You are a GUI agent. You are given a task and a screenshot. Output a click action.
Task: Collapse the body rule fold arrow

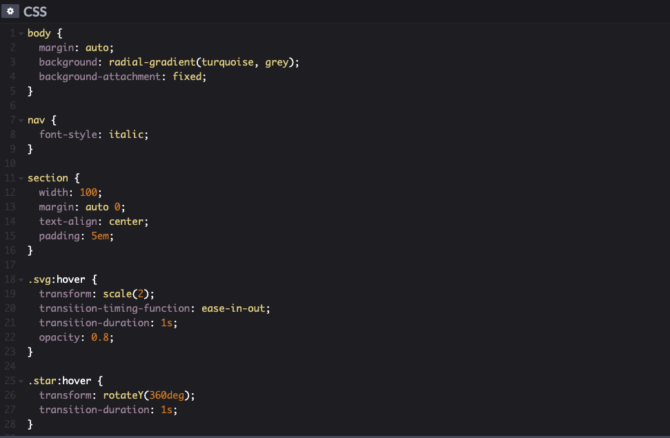click(x=20, y=32)
